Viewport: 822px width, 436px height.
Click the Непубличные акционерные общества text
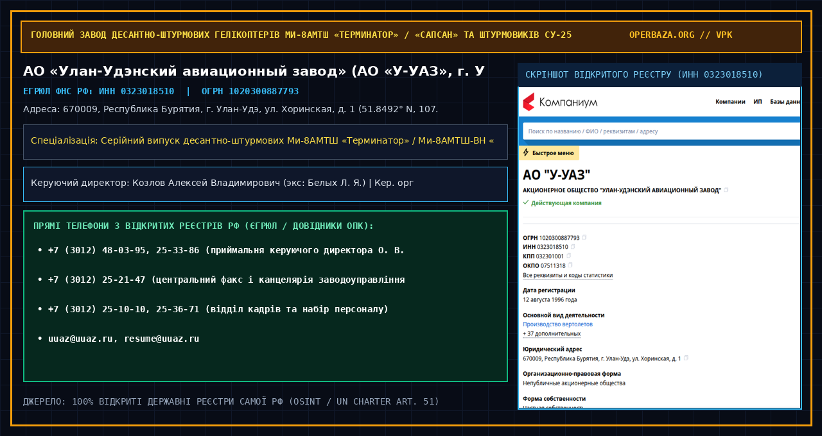pyautogui.click(x=574, y=383)
